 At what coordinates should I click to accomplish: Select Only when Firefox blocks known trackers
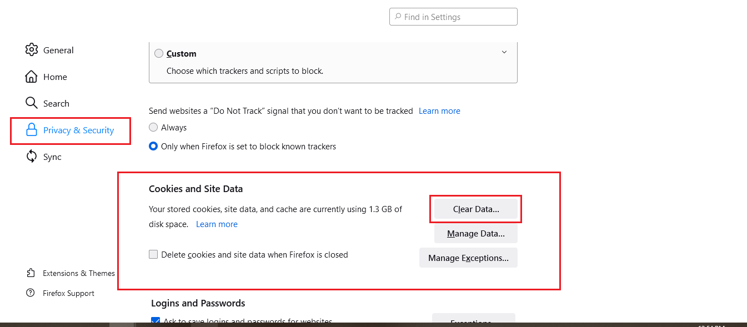pos(153,147)
